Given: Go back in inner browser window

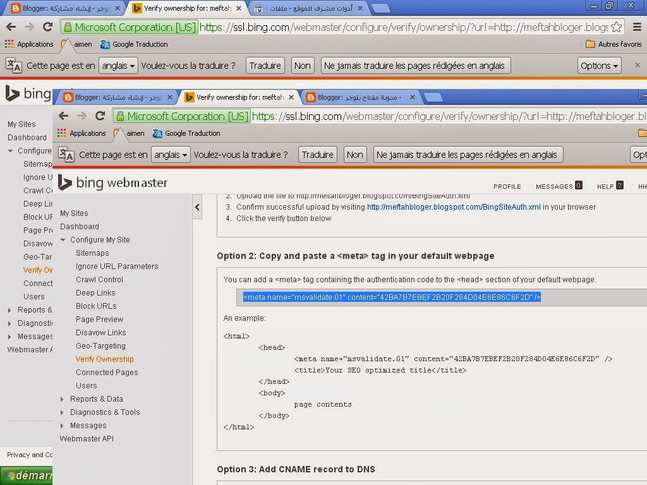Looking at the screenshot, I should coord(64,116).
